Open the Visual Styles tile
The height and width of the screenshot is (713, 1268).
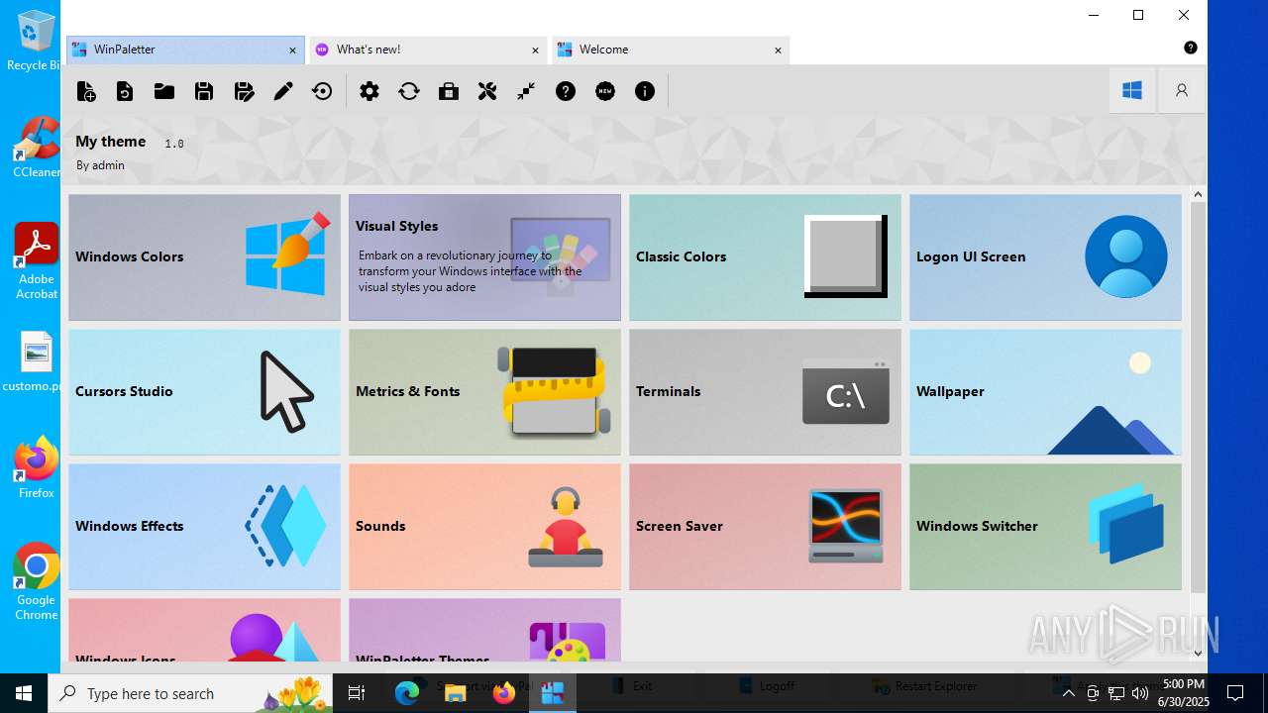click(484, 257)
